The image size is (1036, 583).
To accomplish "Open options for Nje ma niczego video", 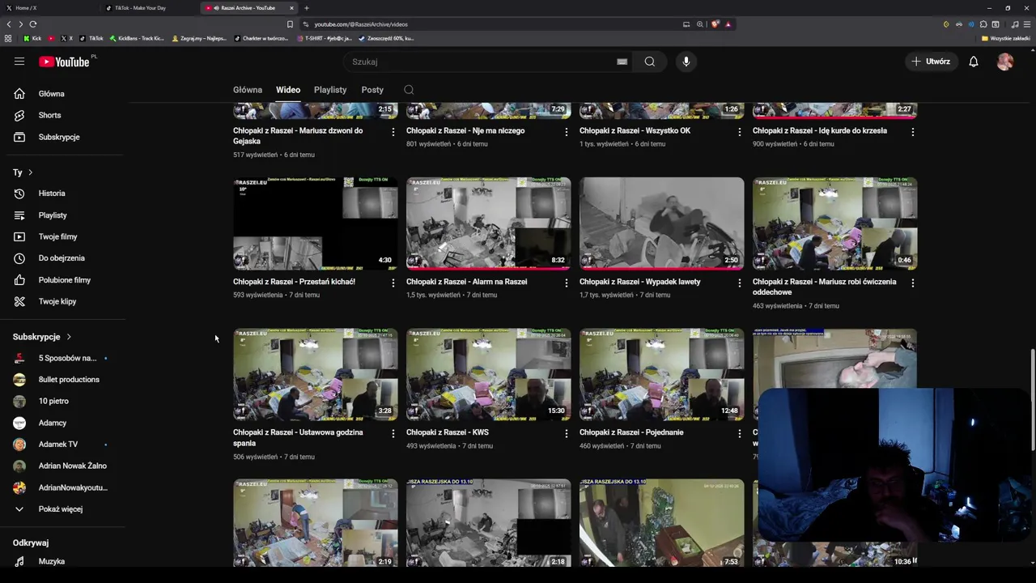I will click(x=567, y=131).
